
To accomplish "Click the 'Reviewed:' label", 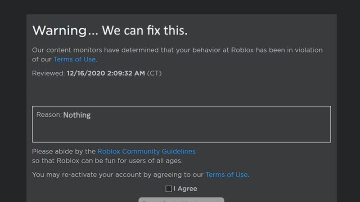I will pos(48,73).
